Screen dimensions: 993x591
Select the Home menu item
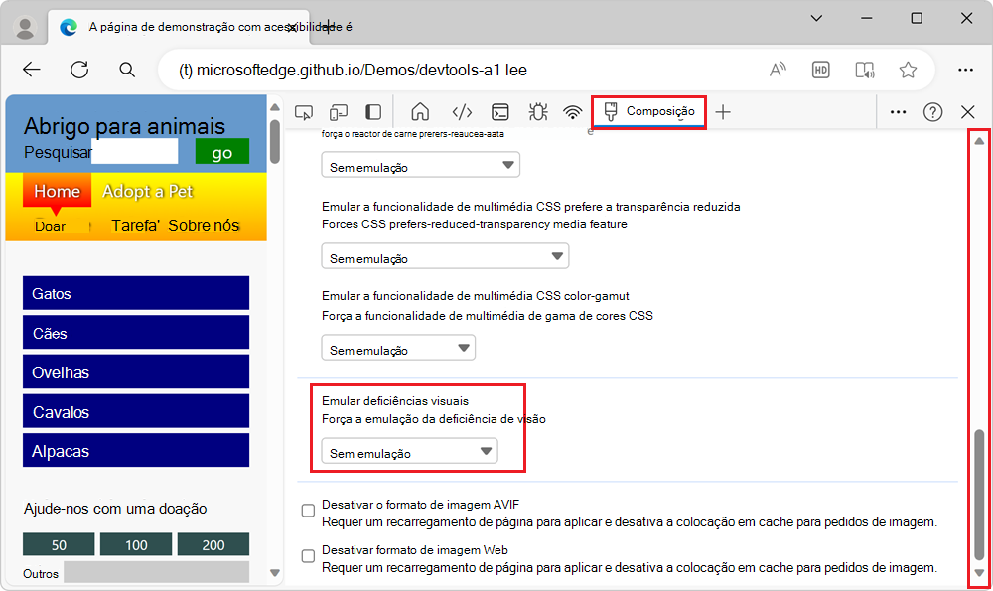[x=57, y=191]
